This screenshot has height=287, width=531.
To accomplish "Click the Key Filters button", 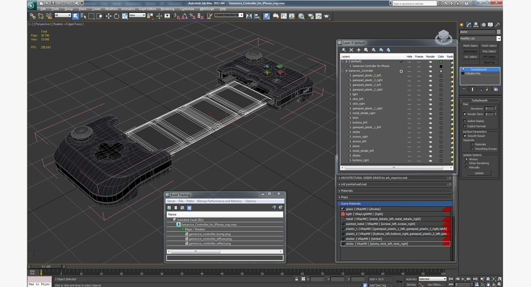I will [x=435, y=284].
